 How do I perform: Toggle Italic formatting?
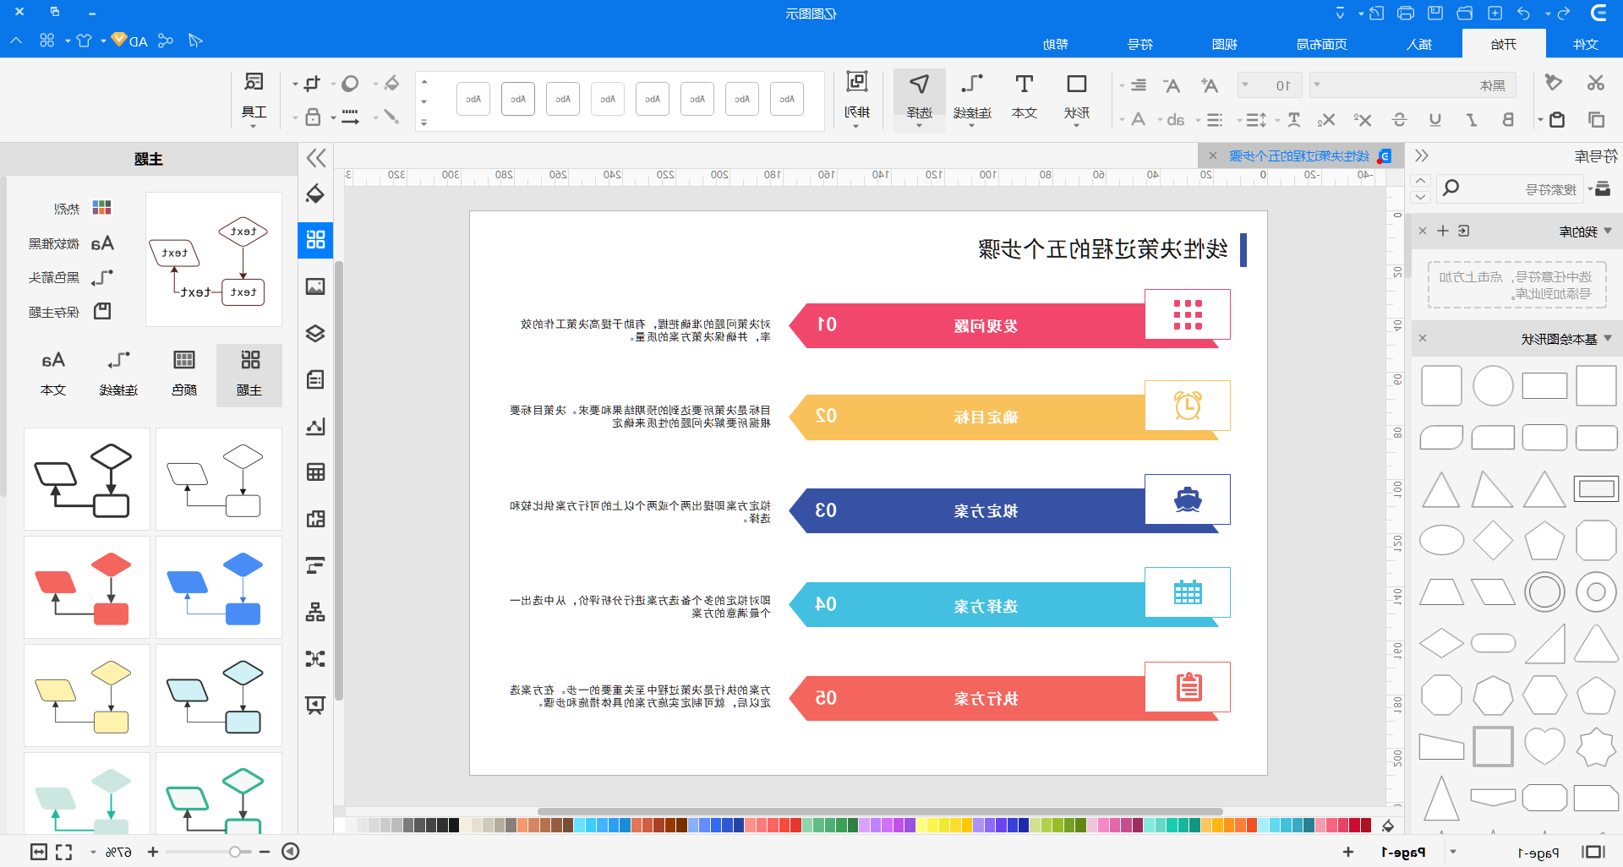1472,120
